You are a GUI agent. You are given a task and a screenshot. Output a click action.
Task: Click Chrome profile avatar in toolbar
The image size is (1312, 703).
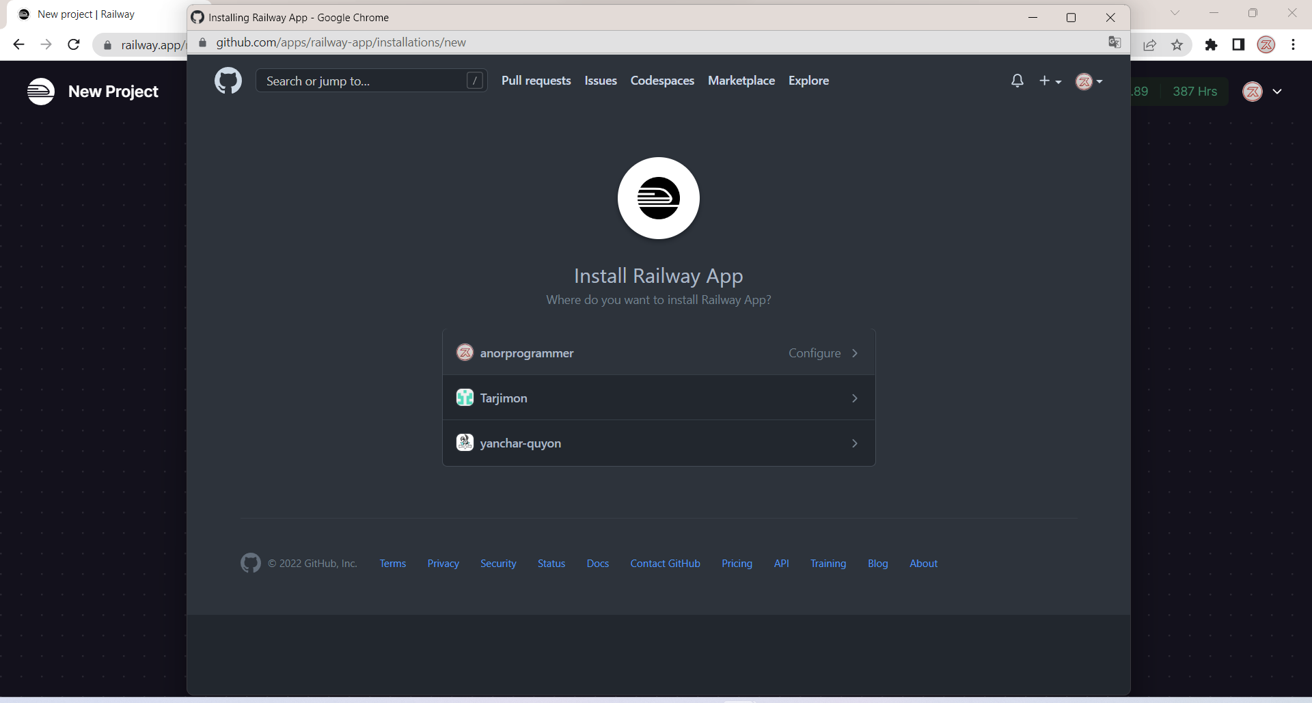tap(1266, 45)
